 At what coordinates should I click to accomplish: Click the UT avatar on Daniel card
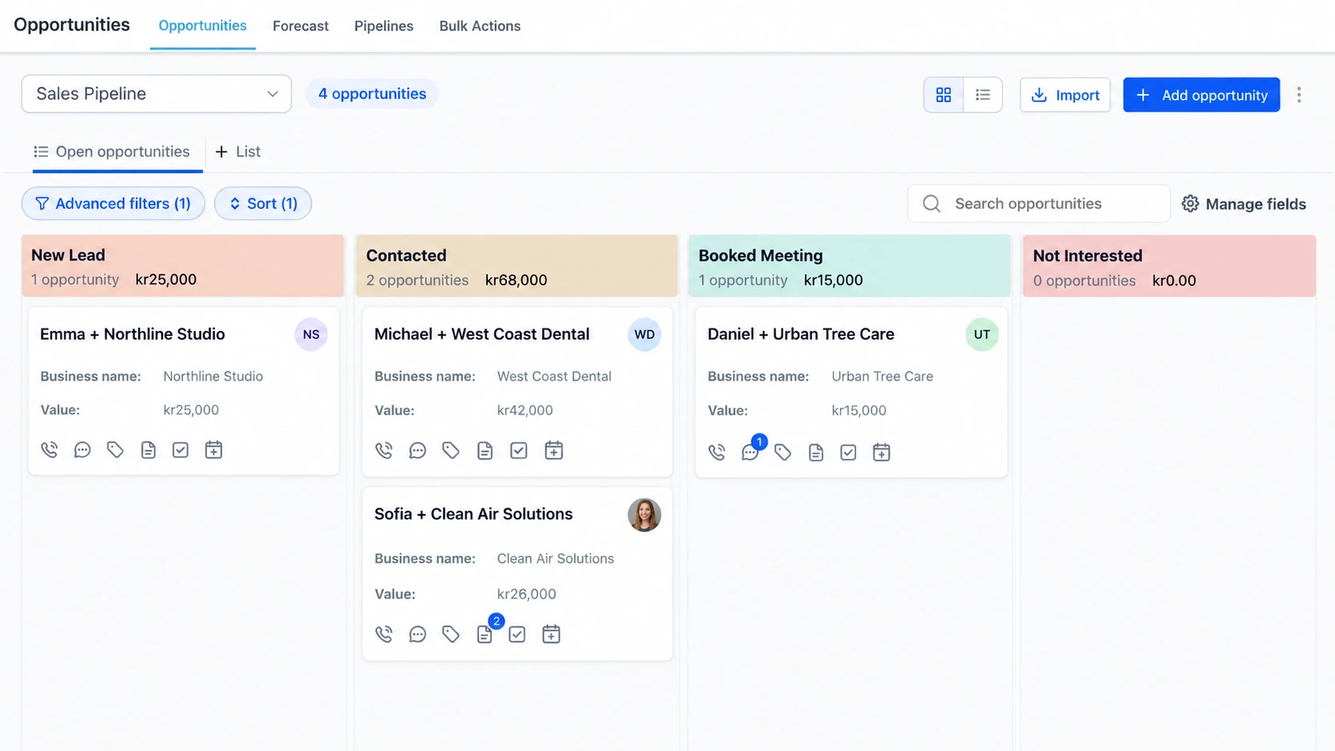(x=982, y=334)
